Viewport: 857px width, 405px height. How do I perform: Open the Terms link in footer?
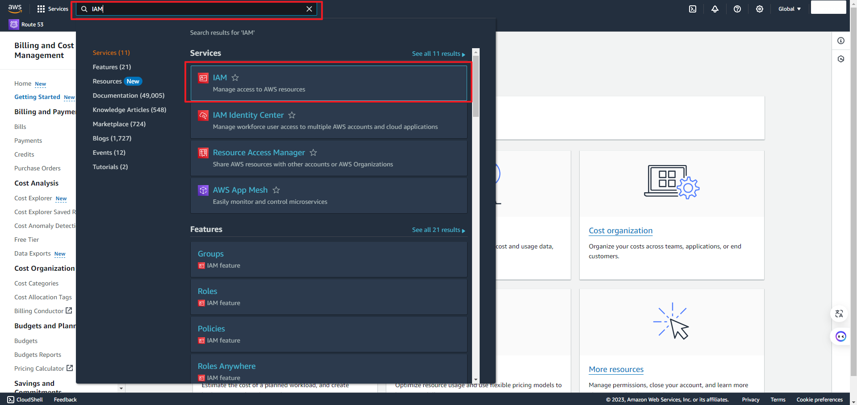point(778,400)
